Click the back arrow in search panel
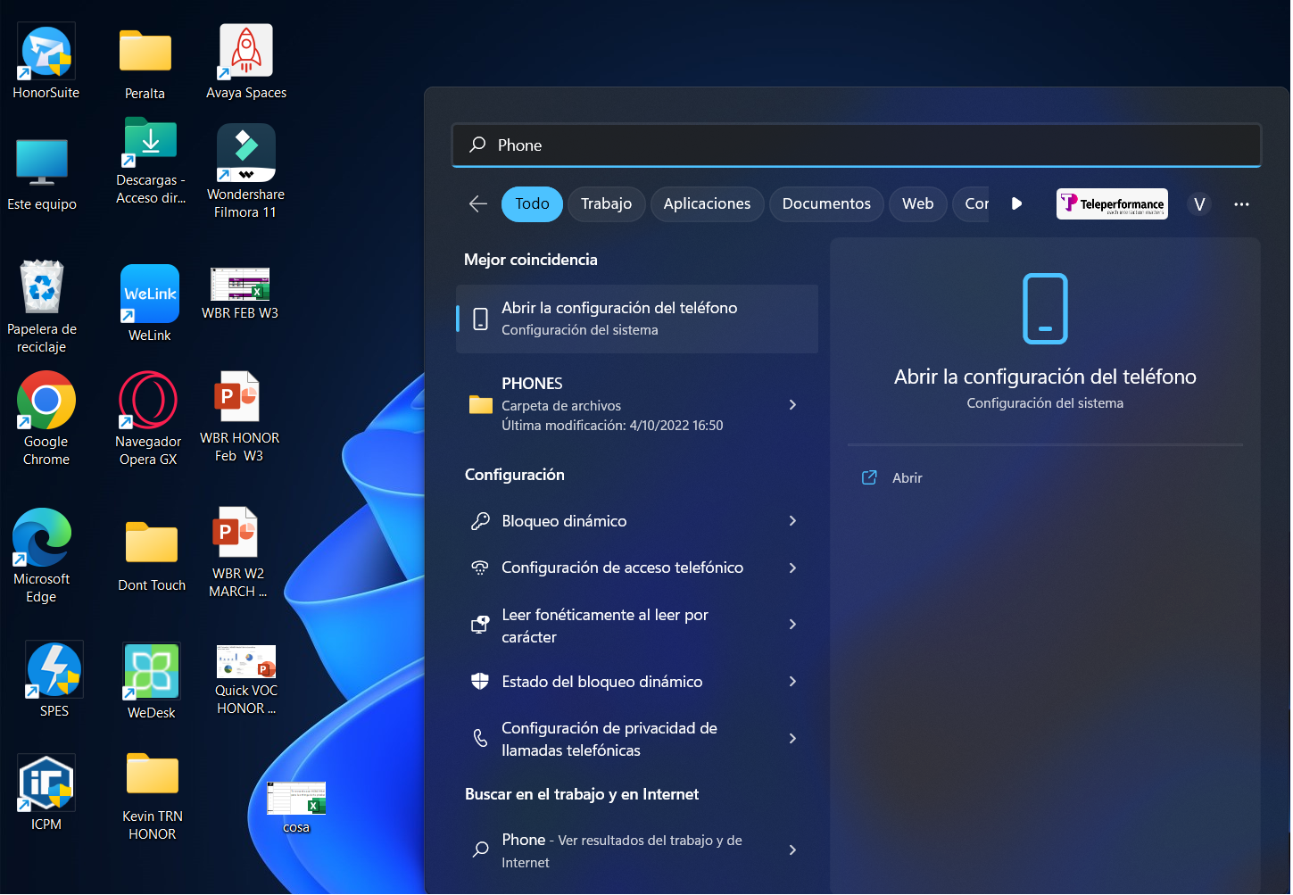 (x=478, y=204)
